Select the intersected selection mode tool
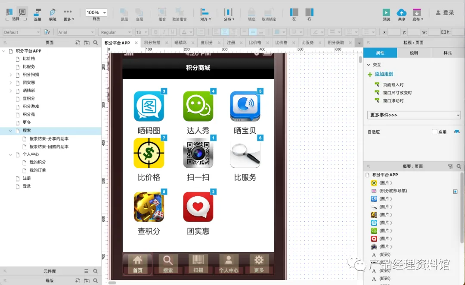This screenshot has width=465, height=285. (9, 12)
